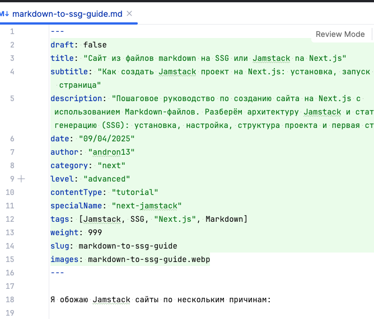Click the paragraph text on line 18
This screenshot has height=319, width=374.
[160, 300]
